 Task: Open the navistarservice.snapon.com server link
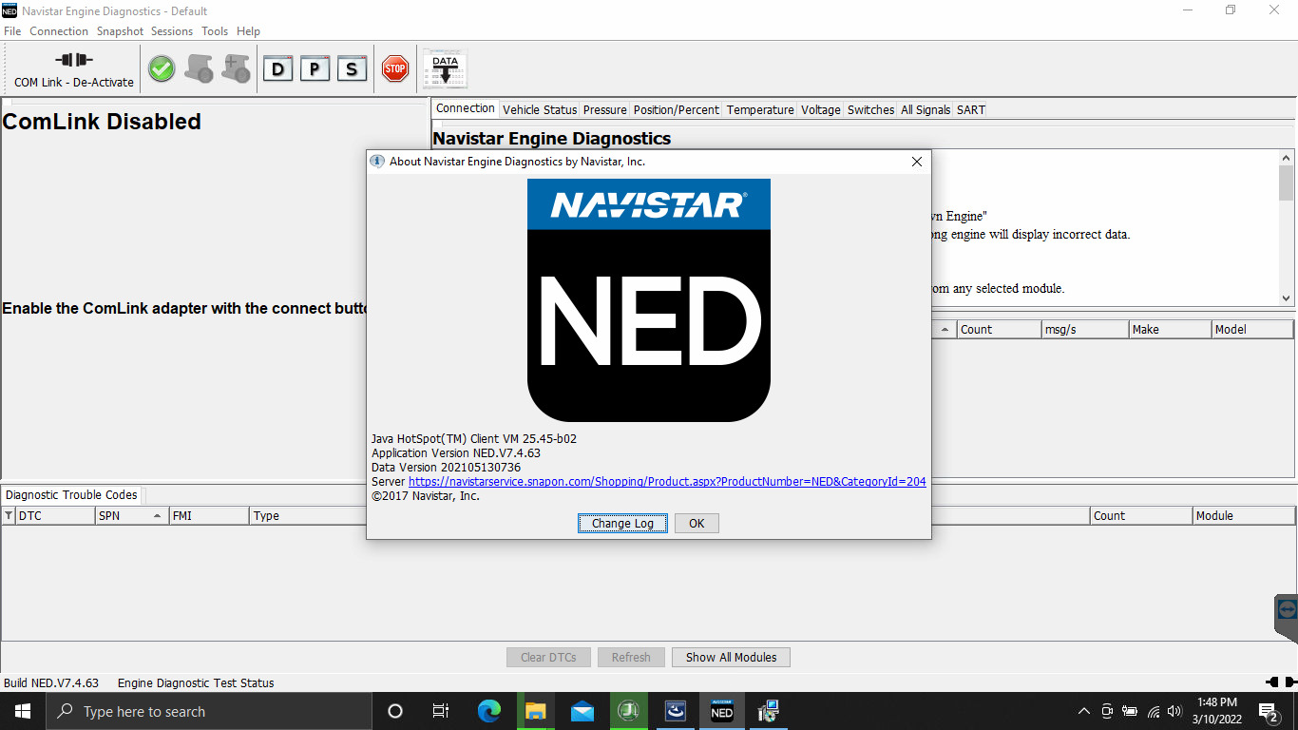tap(667, 482)
